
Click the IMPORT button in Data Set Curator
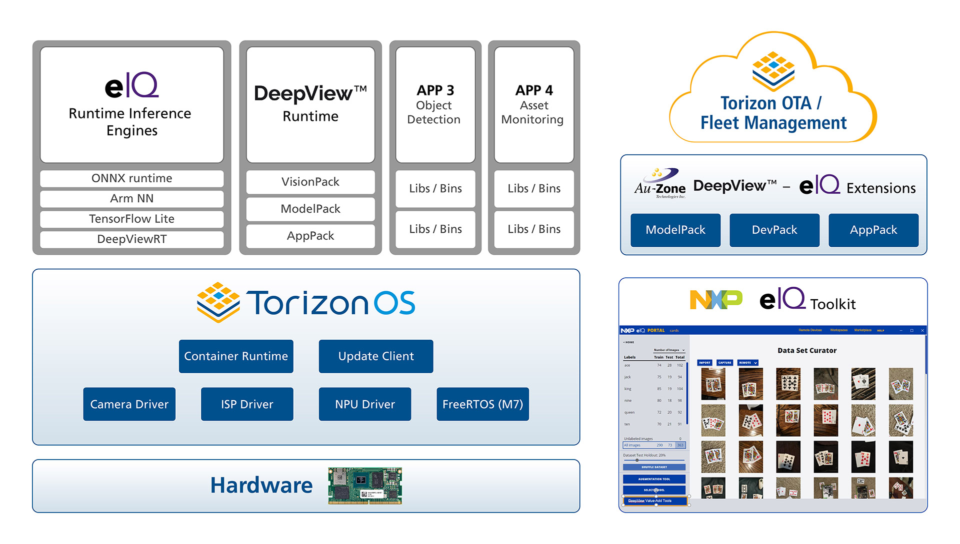(704, 363)
